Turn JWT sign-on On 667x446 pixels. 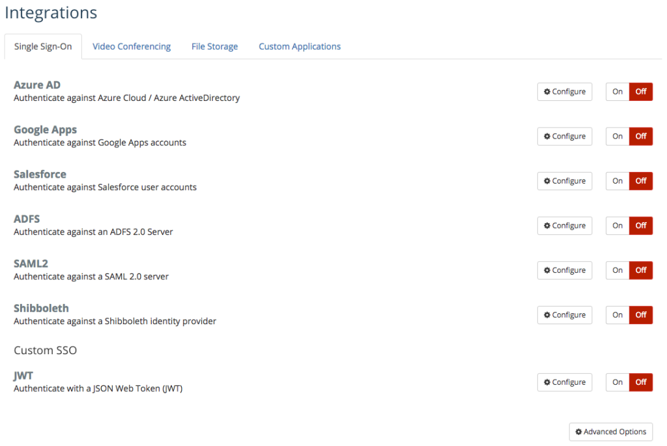pyautogui.click(x=617, y=382)
